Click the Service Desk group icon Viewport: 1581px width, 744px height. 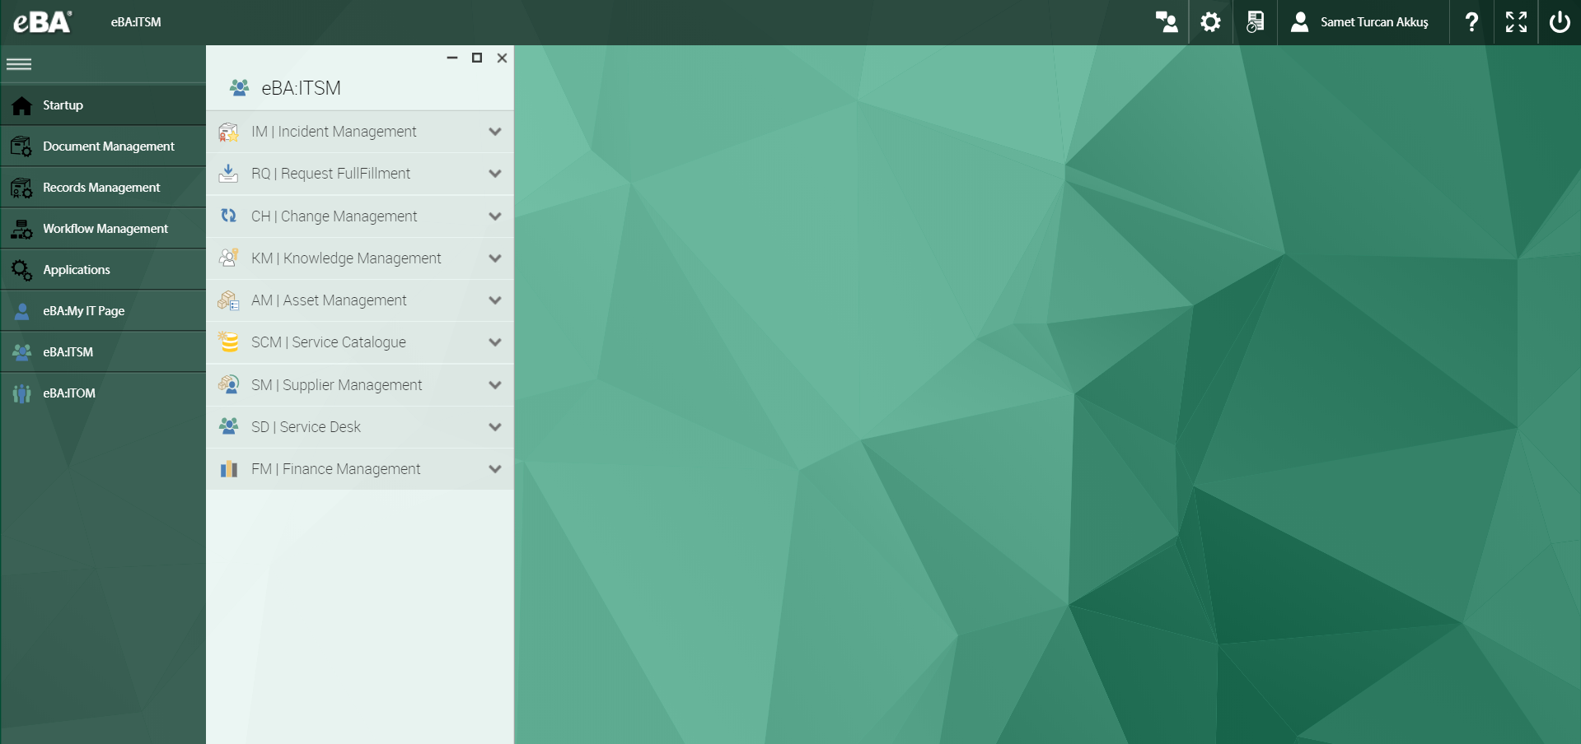tap(228, 426)
